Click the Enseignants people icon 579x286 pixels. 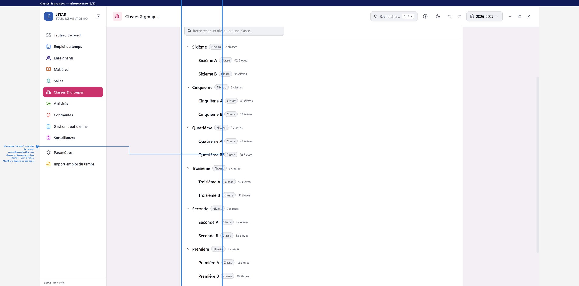48,58
